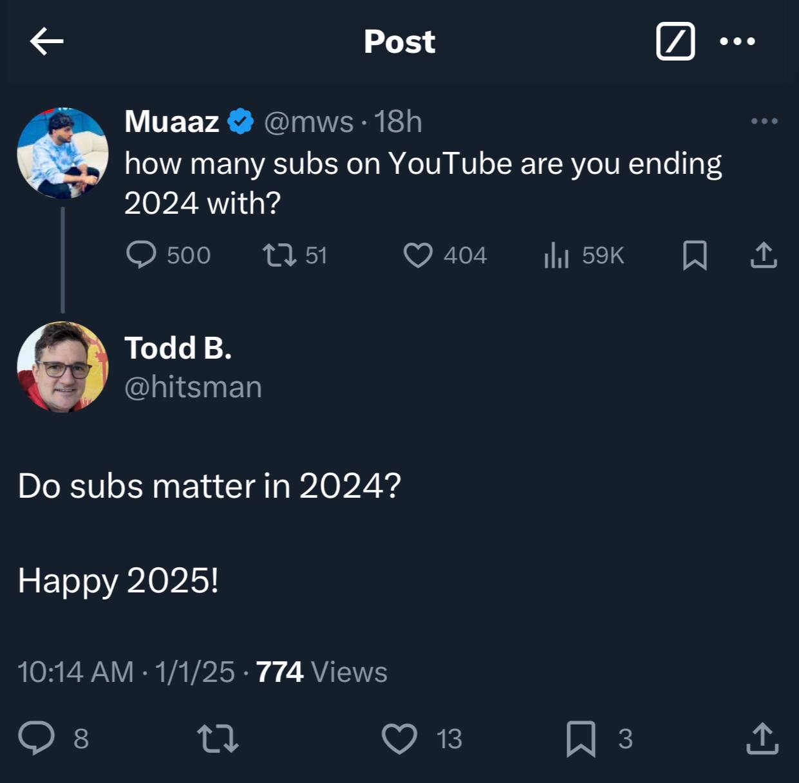Click the reply icon on Muaaz's post
The height and width of the screenshot is (783, 799).
143,255
